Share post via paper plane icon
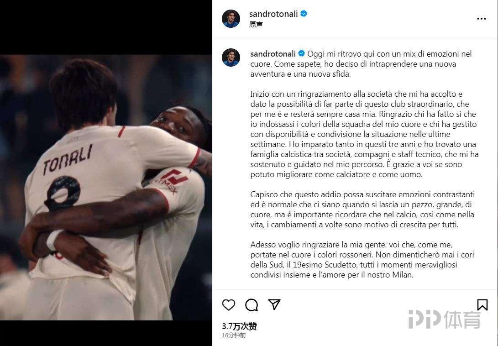Image resolution: width=498 pixels, height=346 pixels. pyautogui.click(x=274, y=304)
